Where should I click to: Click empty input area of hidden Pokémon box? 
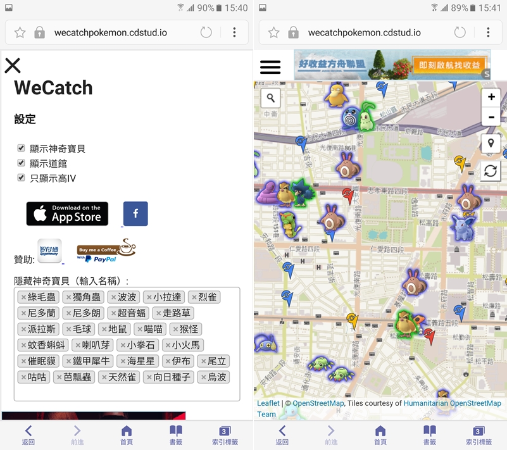[x=127, y=392]
